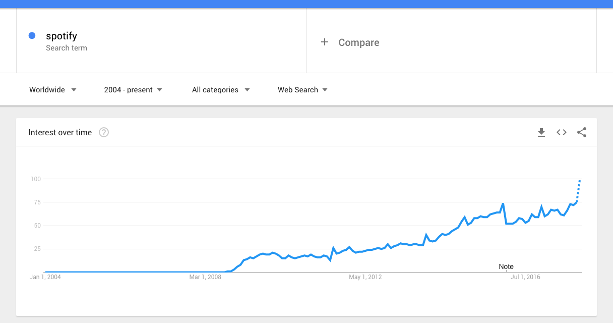Image resolution: width=613 pixels, height=323 pixels.
Task: Open the embed code icon
Action: pos(562,132)
